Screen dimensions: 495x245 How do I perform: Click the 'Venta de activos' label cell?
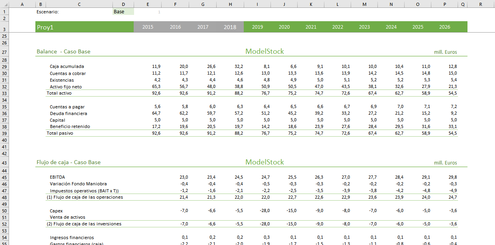(67, 217)
